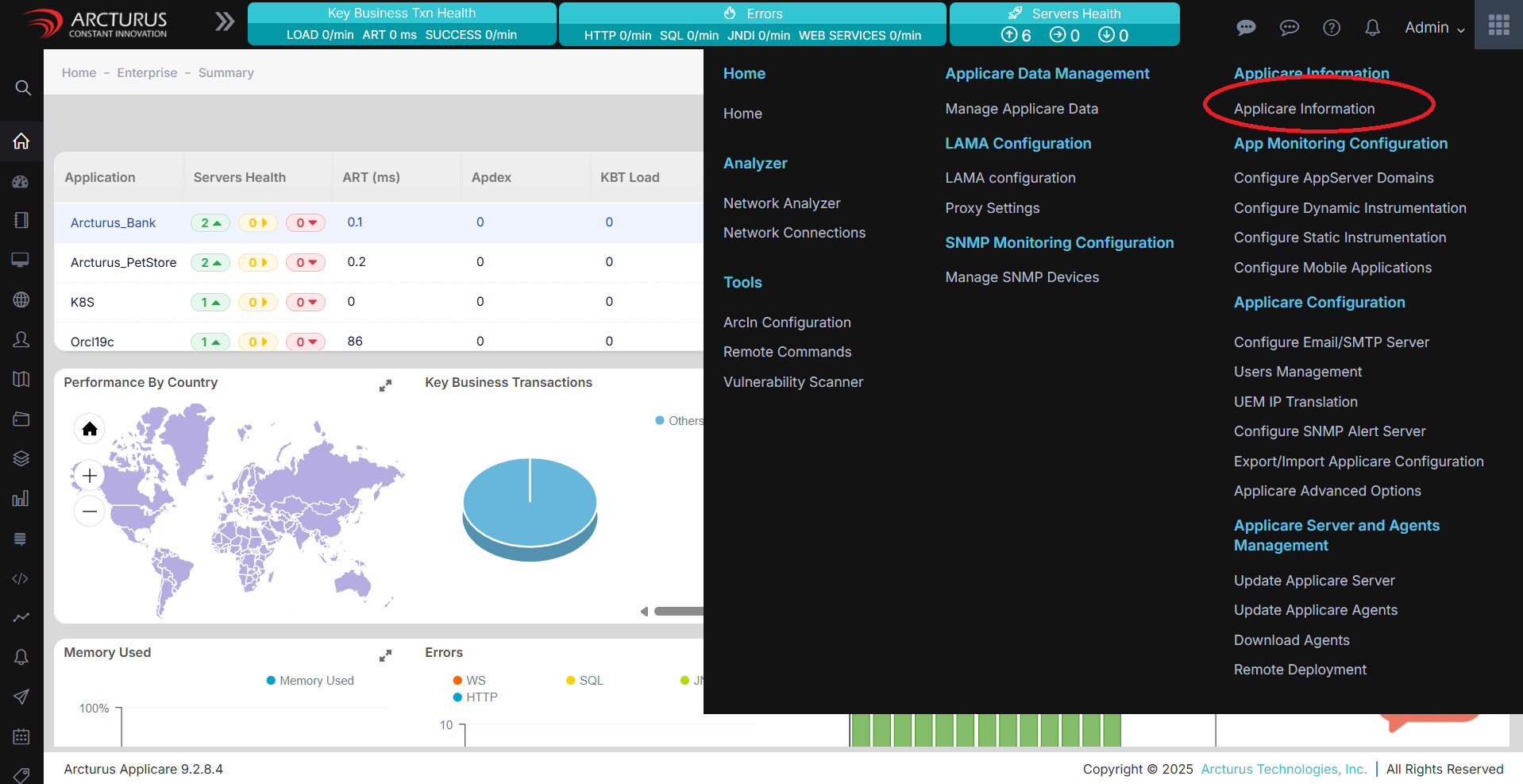Visit the Arcturus Technologies, Inc. link

(1283, 769)
